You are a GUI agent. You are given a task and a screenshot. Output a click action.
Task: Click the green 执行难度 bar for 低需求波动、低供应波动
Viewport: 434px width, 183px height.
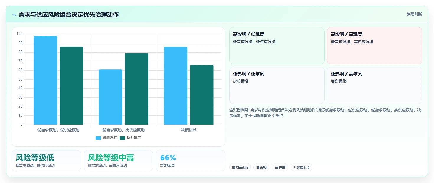(x=71, y=86)
